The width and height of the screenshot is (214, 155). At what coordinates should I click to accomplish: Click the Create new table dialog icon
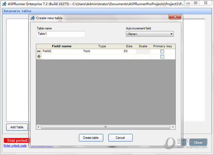click(33, 18)
